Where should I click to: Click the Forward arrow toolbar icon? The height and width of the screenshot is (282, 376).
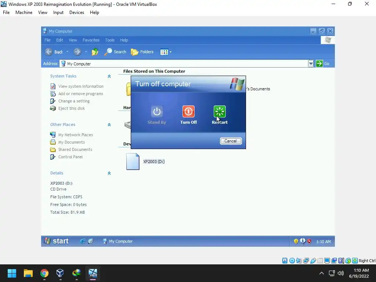[77, 52]
